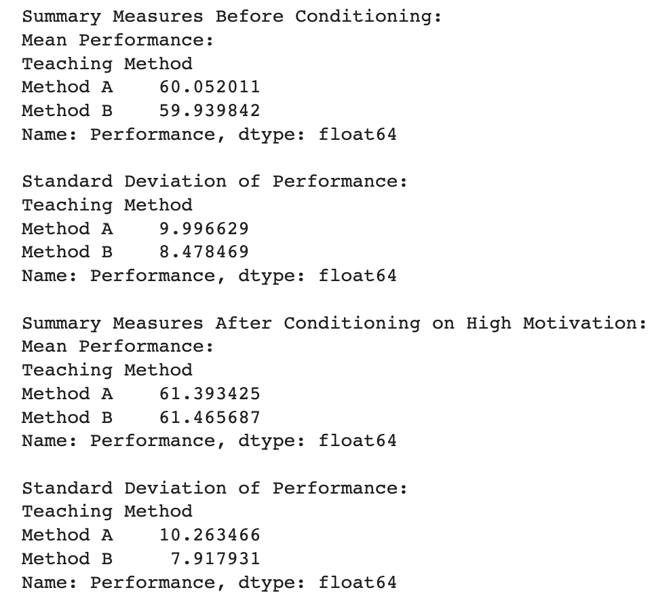Click the "Method A" label beside 9.996629
This screenshot has width=654, height=607.
67,229
